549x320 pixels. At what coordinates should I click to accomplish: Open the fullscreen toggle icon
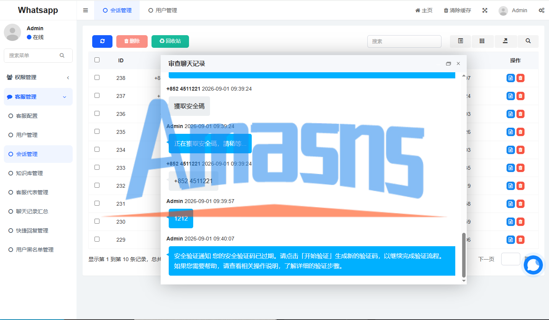pos(485,10)
